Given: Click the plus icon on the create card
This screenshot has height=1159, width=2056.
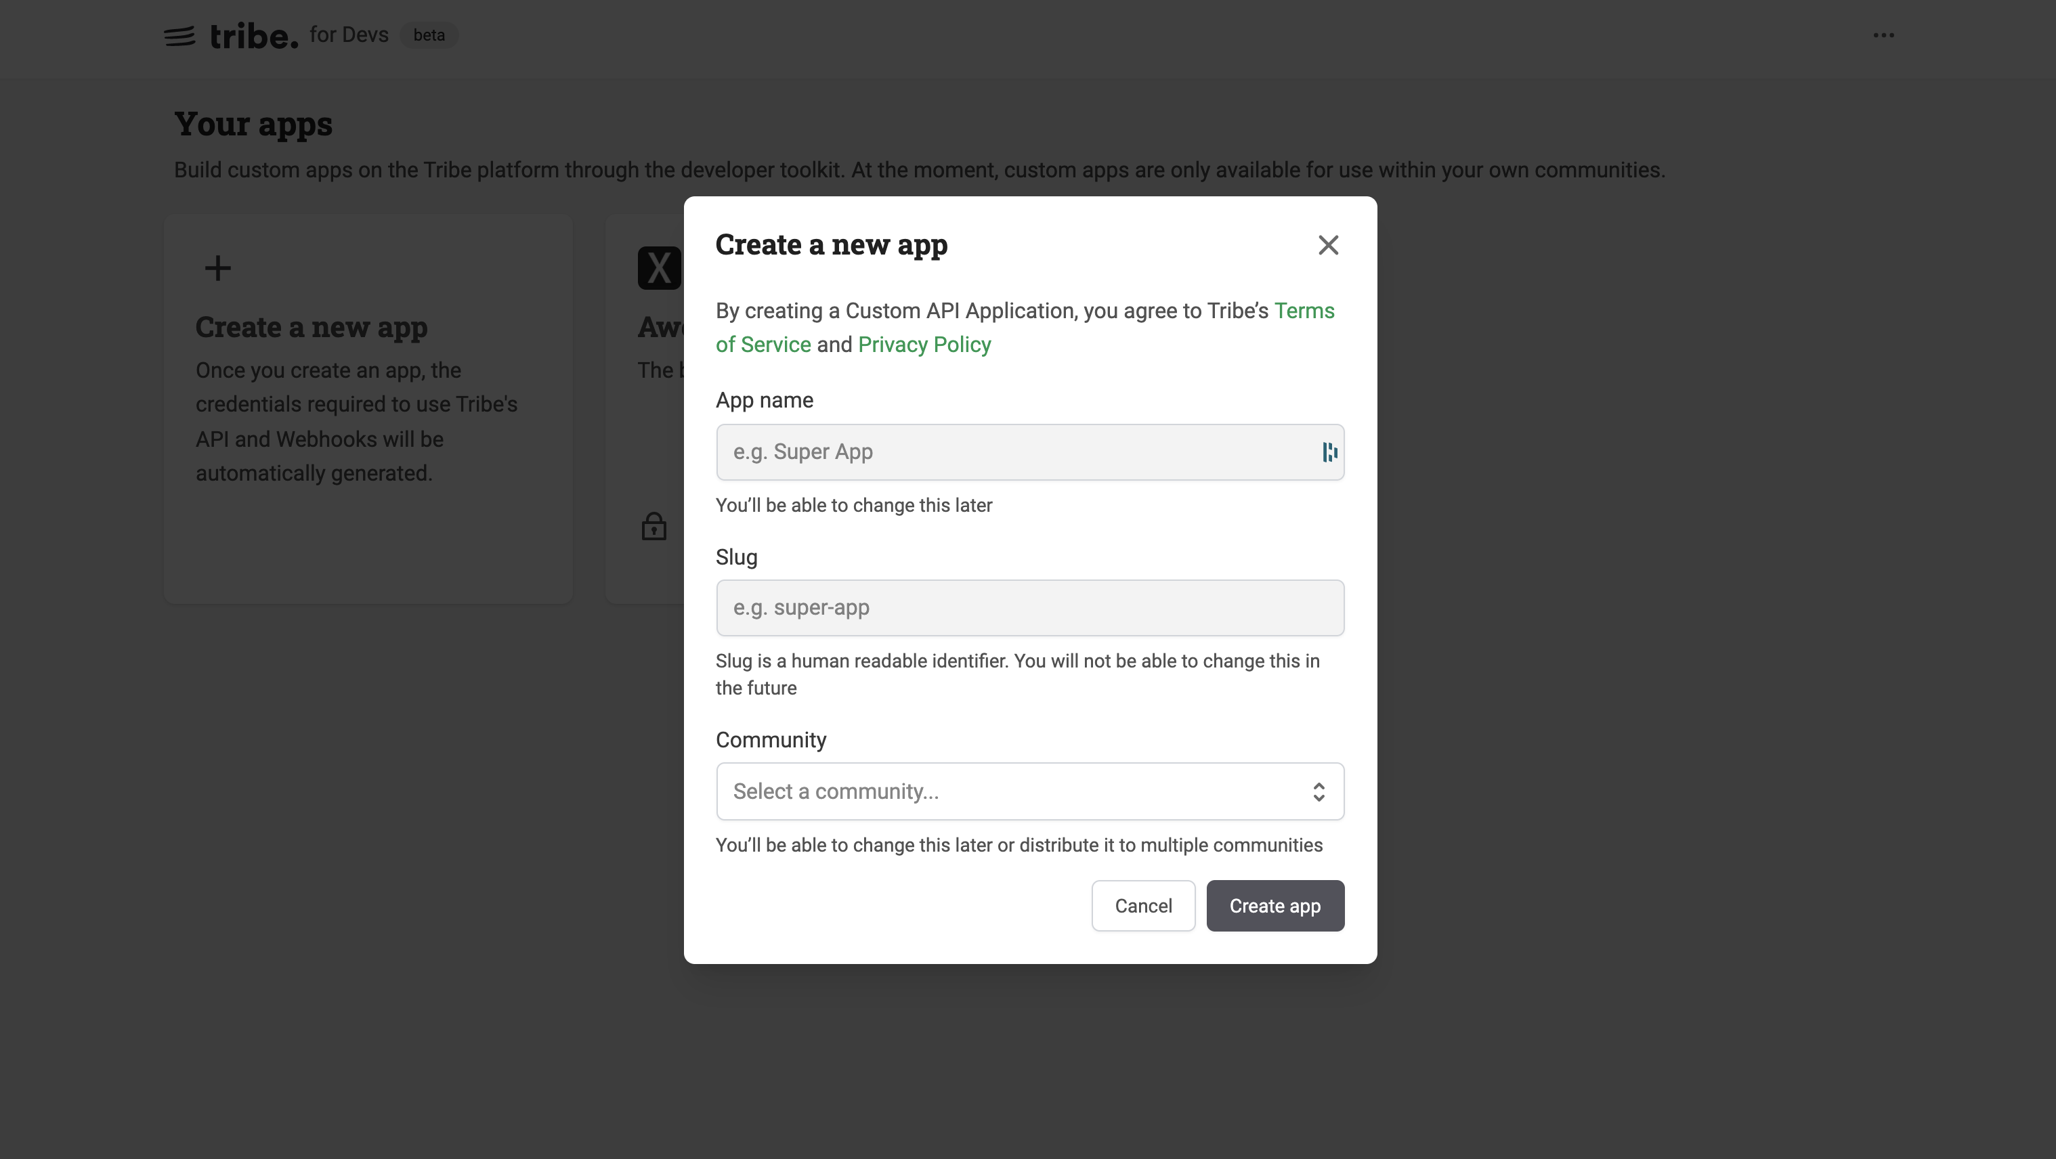Looking at the screenshot, I should coord(218,268).
